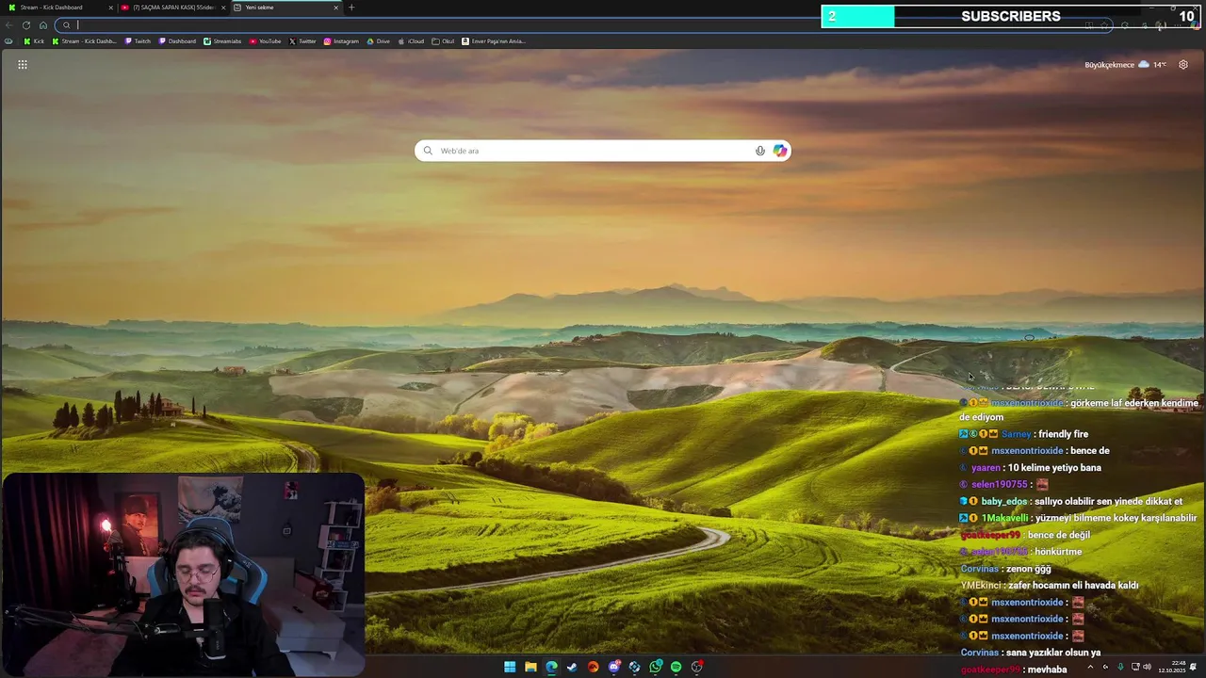The height and width of the screenshot is (678, 1206).
Task: Show hidden system tray icons
Action: (1091, 667)
